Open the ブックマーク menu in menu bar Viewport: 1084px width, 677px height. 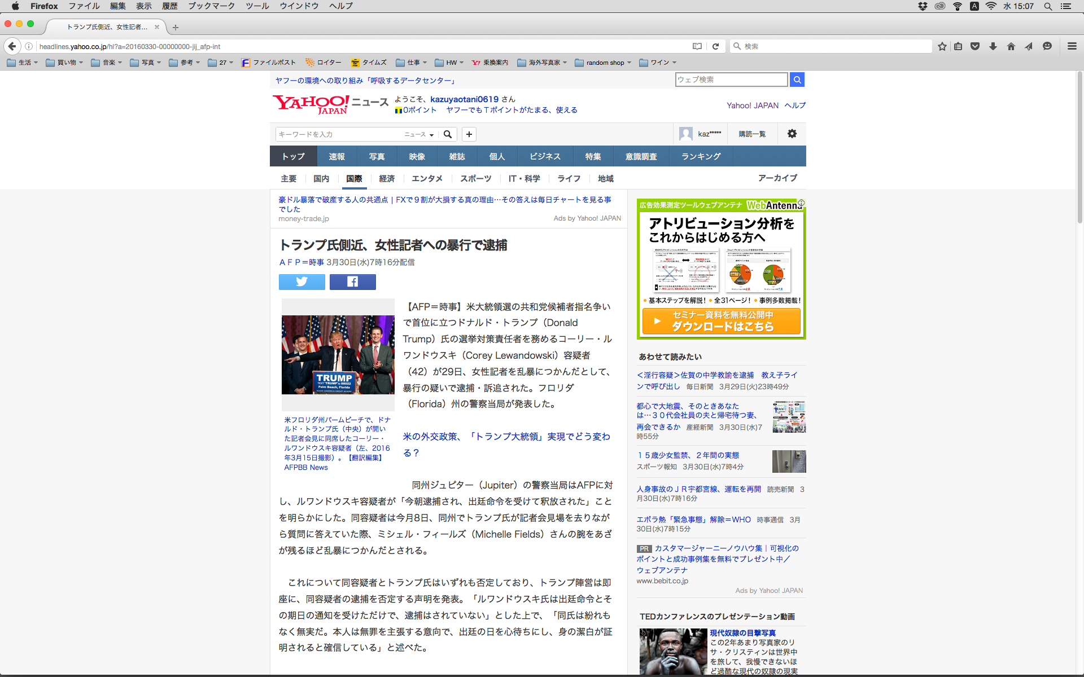click(x=211, y=6)
